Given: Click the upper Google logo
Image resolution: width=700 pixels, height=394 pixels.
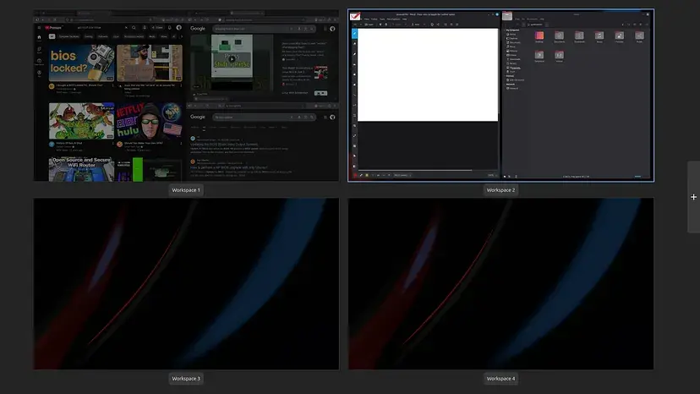Looking at the screenshot, I should click(x=198, y=29).
